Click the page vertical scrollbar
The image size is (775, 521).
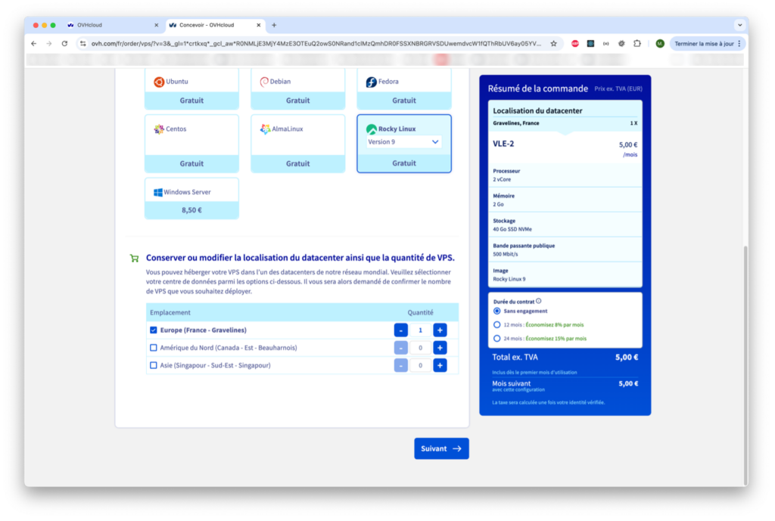745,365
